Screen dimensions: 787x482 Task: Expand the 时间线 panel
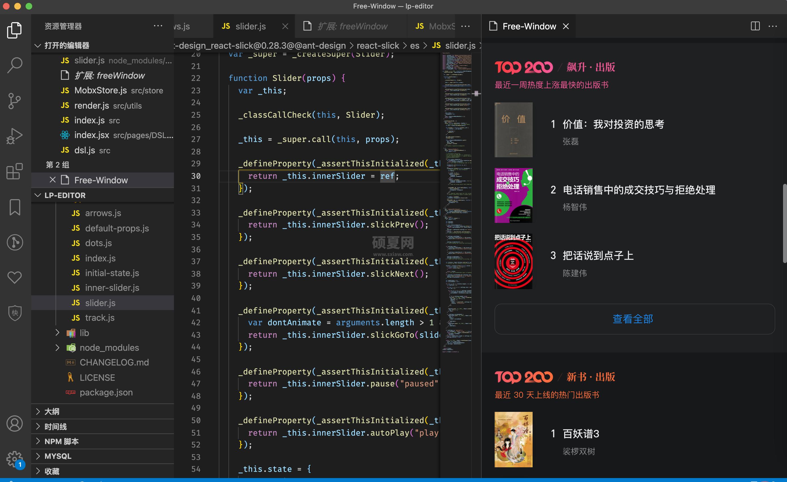pos(102,427)
